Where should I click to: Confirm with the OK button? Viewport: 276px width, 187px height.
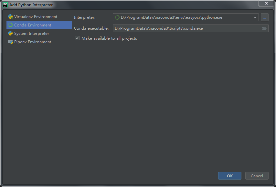(229, 176)
